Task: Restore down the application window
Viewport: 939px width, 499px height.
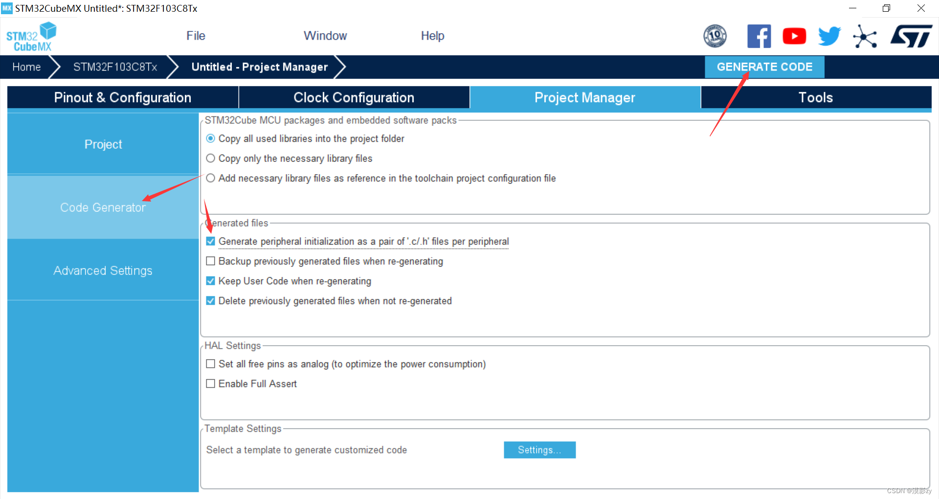Action: pyautogui.click(x=886, y=8)
